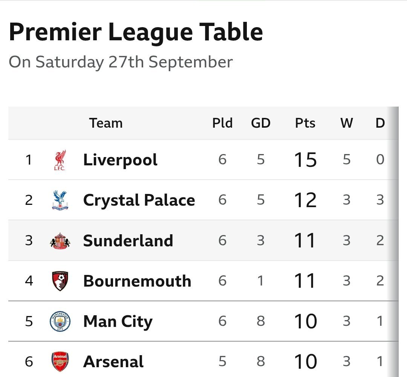Click the Man City circular badge

click(60, 321)
